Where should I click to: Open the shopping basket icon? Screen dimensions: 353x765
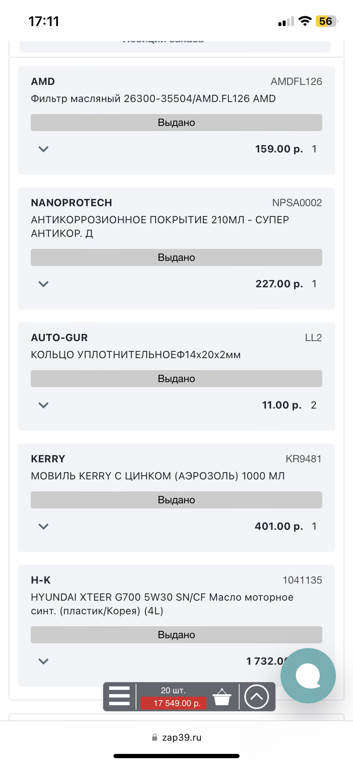(222, 697)
